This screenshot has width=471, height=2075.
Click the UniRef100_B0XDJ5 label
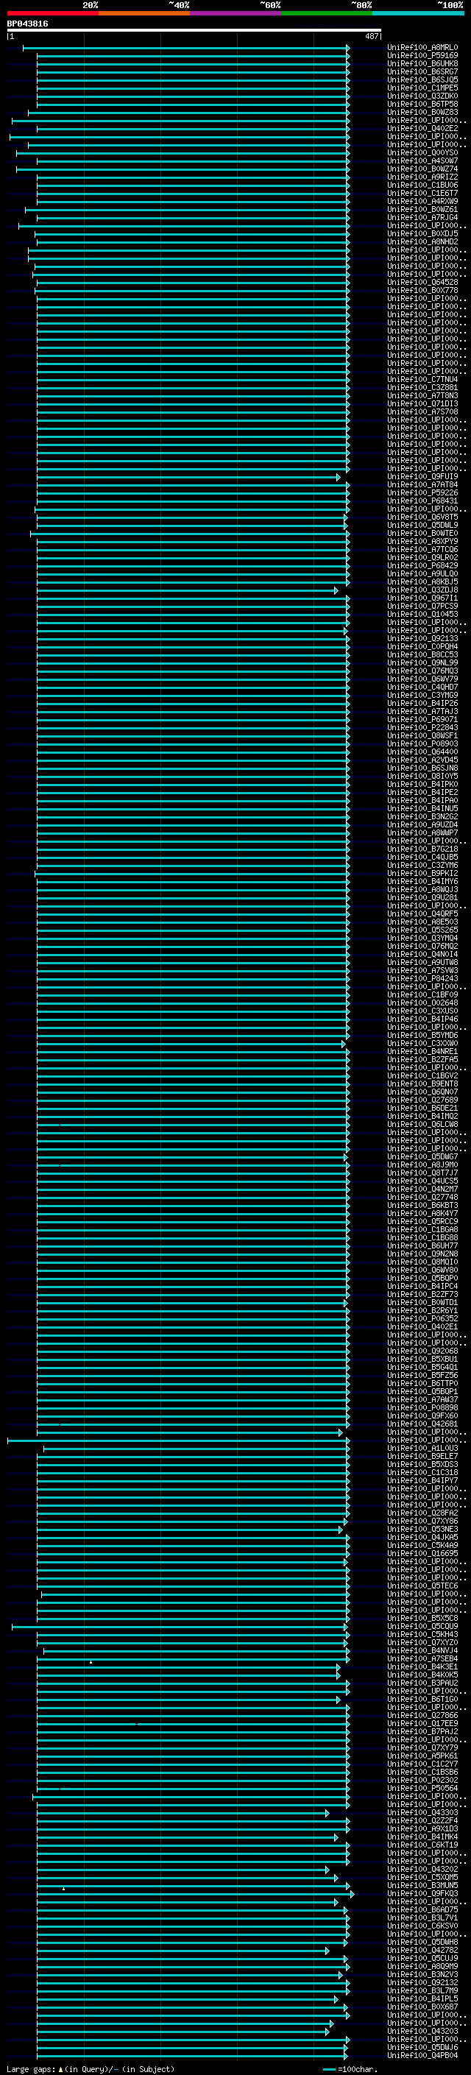click(x=422, y=233)
